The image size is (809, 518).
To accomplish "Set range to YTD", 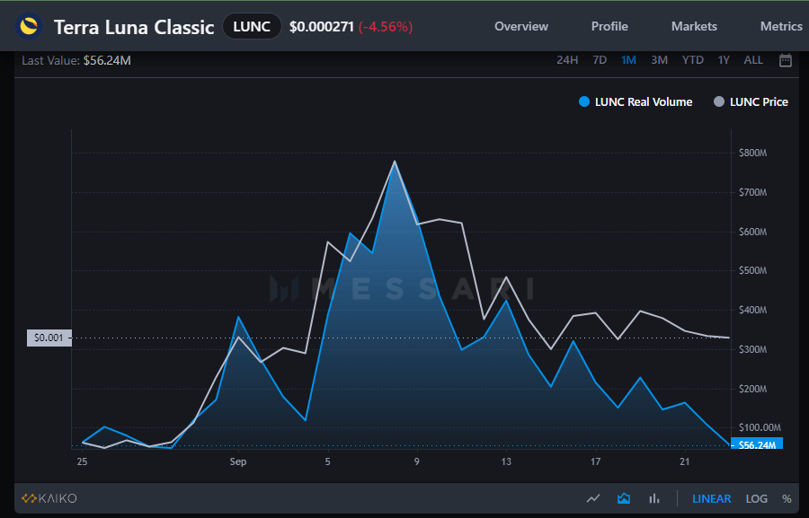I will (693, 60).
